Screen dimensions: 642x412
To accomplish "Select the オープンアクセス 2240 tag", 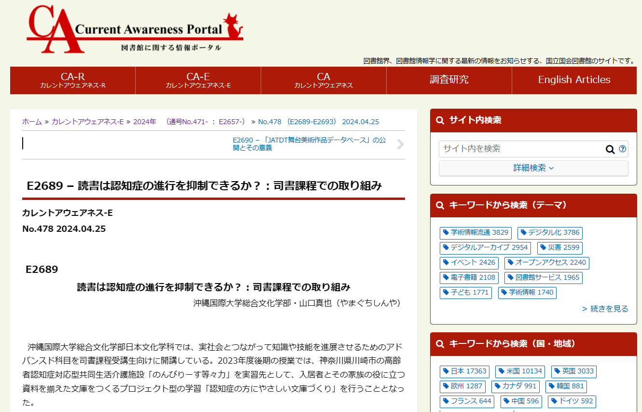I will [x=546, y=263].
